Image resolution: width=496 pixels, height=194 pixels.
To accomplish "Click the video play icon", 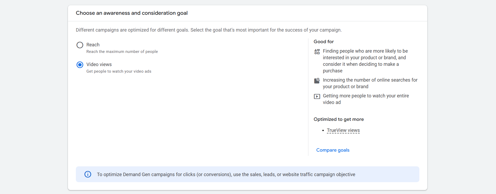I will (317, 96).
